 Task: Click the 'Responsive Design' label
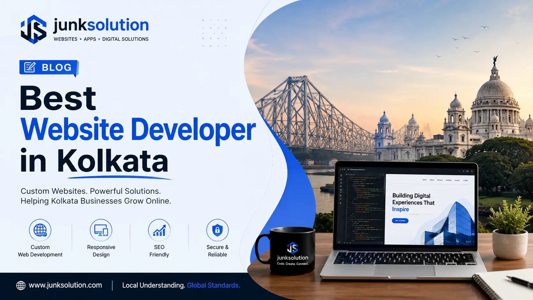coord(101,251)
